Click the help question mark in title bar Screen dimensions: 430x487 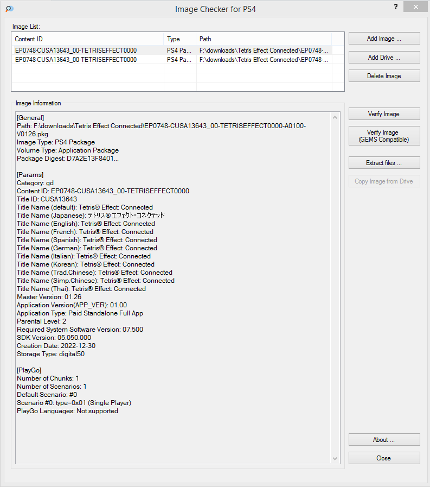[x=396, y=7]
